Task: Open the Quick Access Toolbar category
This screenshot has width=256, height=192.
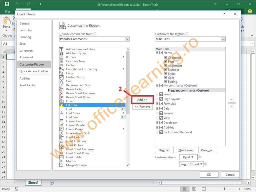Action: (34, 71)
